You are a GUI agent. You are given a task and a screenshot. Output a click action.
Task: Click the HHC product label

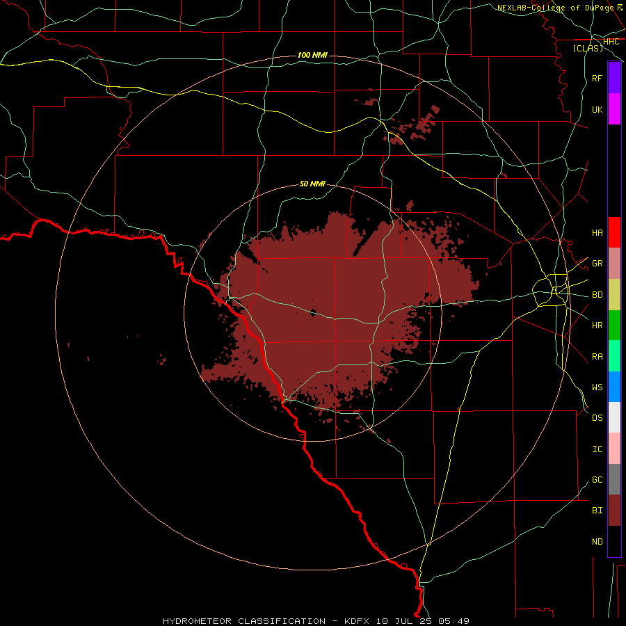coord(611,42)
